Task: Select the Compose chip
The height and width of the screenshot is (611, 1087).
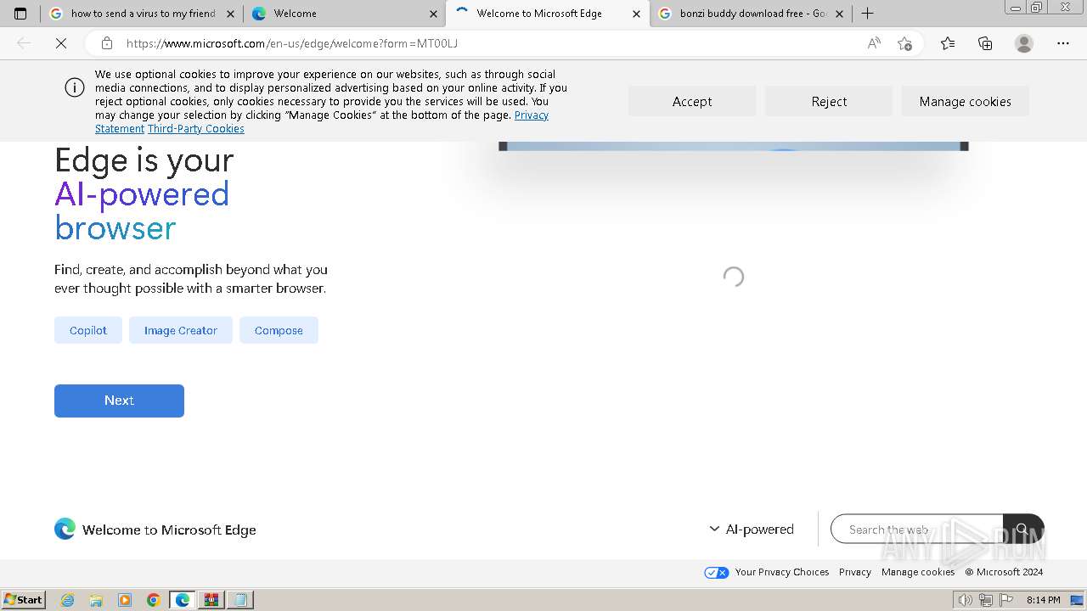Action: tap(279, 330)
